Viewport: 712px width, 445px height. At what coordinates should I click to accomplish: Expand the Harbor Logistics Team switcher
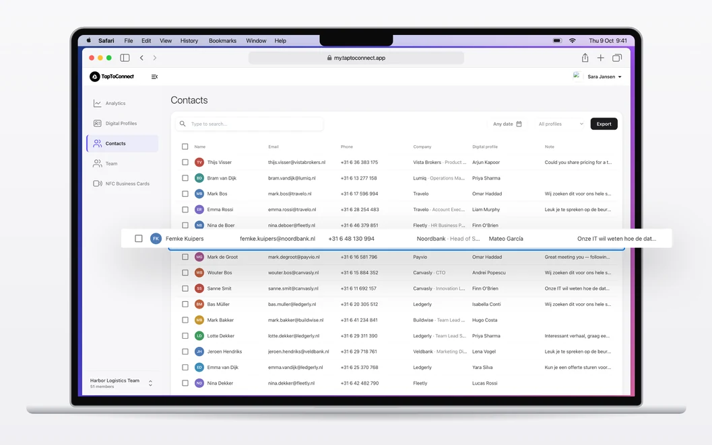point(121,383)
